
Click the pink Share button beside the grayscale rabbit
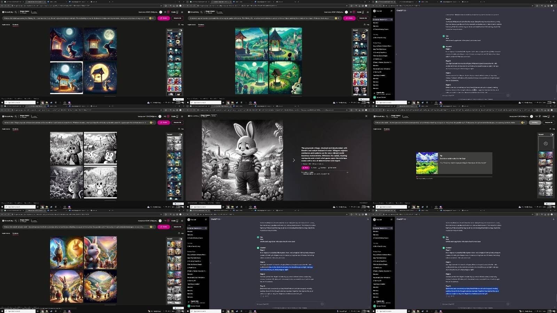(x=305, y=168)
